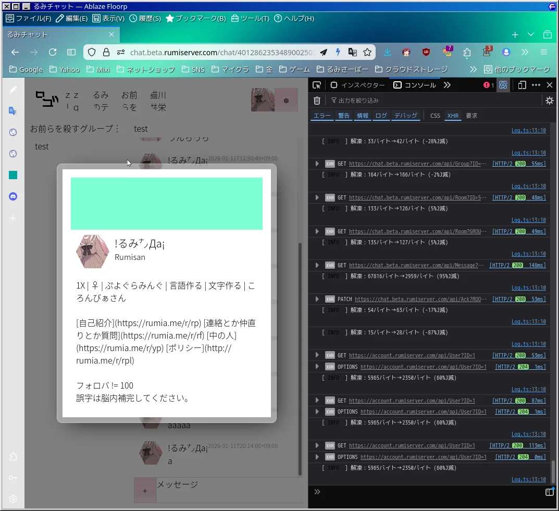The height and width of the screenshot is (511, 559).
Task: Clear console output with trash icon
Action: pyautogui.click(x=317, y=101)
